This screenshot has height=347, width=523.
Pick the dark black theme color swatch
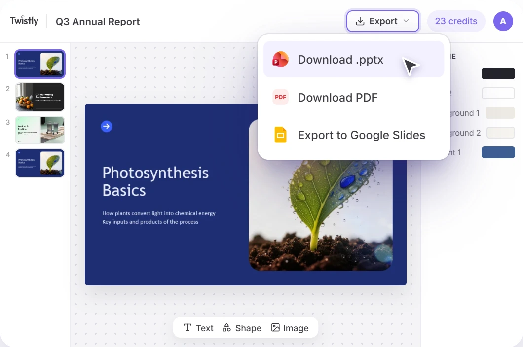(x=498, y=73)
